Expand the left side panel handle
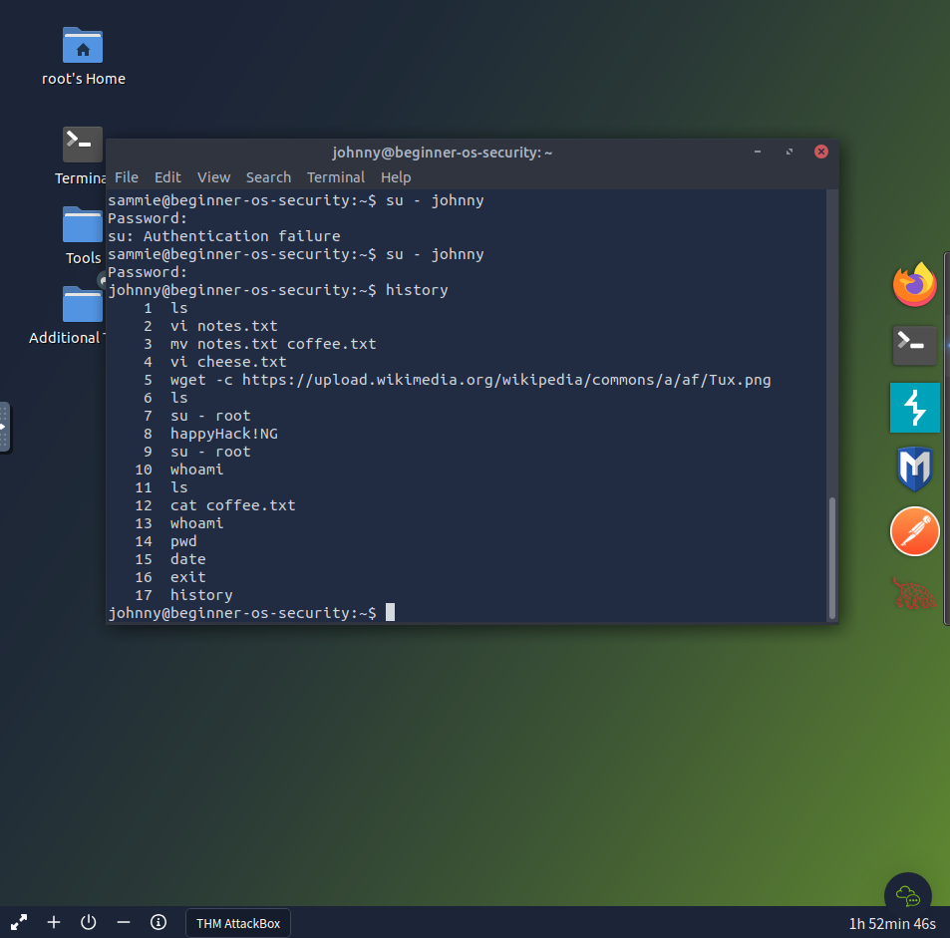This screenshot has width=950, height=938. pos(4,427)
